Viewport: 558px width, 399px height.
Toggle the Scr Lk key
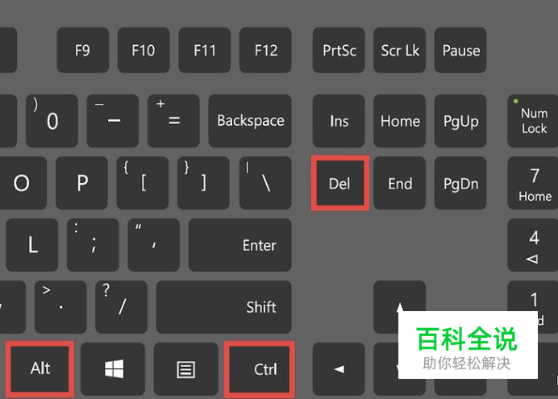click(400, 50)
